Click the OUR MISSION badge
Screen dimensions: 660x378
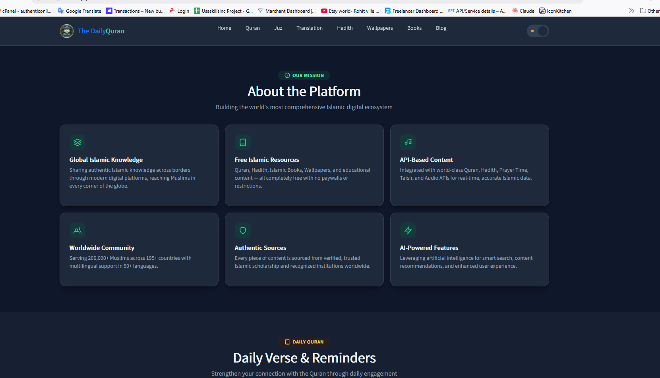pyautogui.click(x=304, y=75)
